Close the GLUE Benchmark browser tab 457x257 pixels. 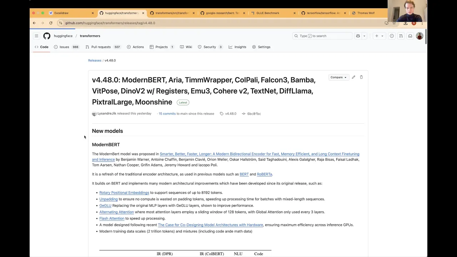click(x=295, y=13)
